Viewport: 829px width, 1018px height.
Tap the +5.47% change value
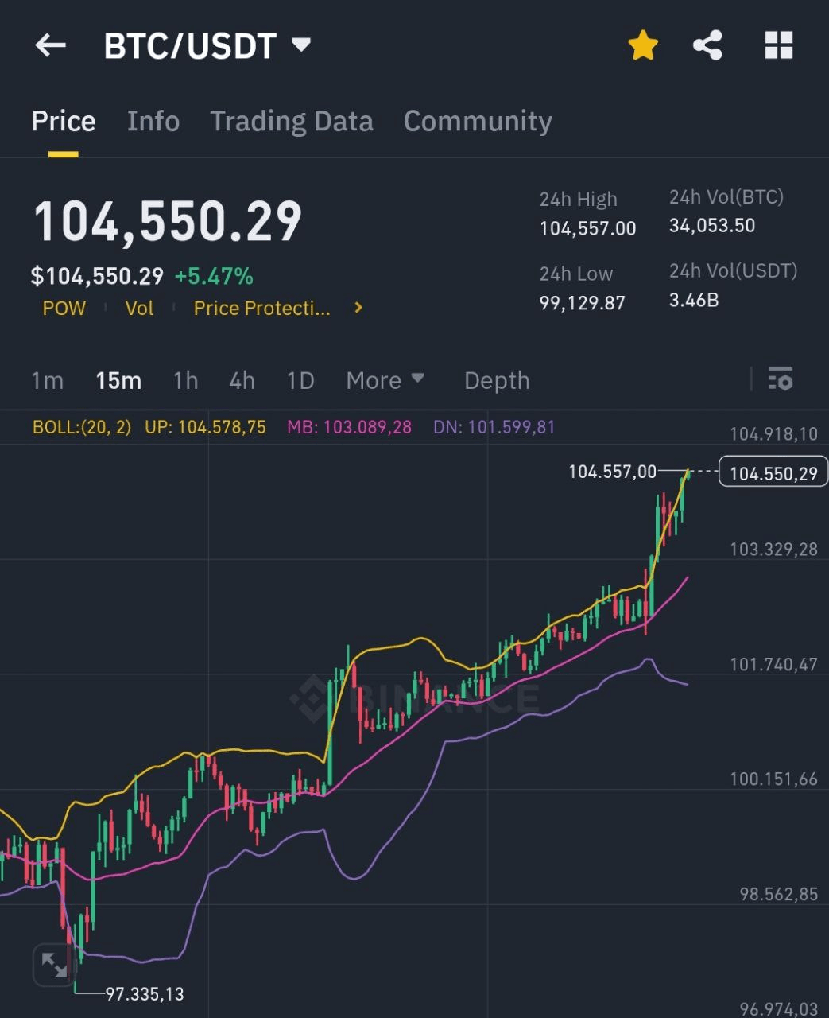point(214,276)
